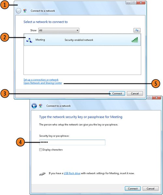163x195 pixels.
Task: Click Cancel in the Select a network dialog
Action: point(135,94)
